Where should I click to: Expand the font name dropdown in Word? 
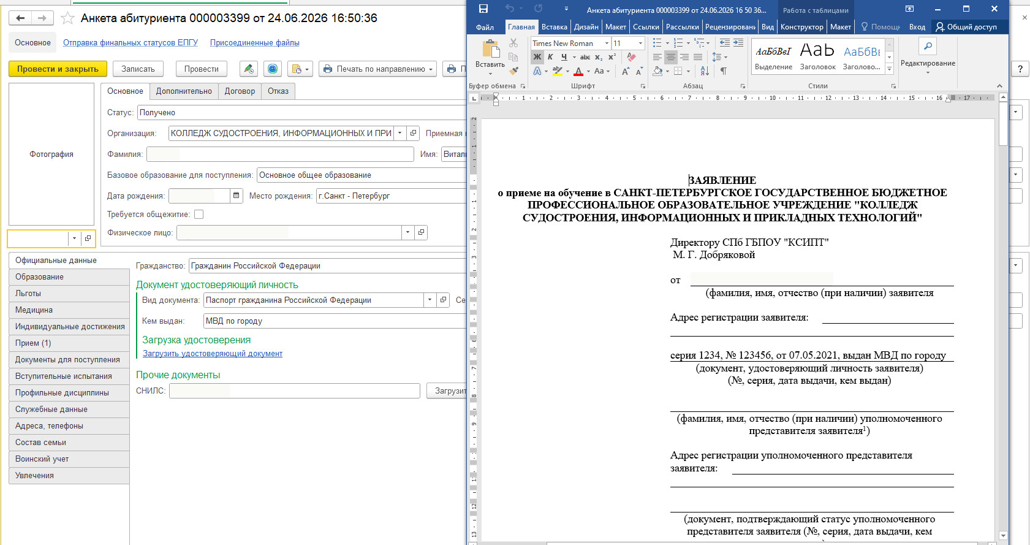point(607,43)
